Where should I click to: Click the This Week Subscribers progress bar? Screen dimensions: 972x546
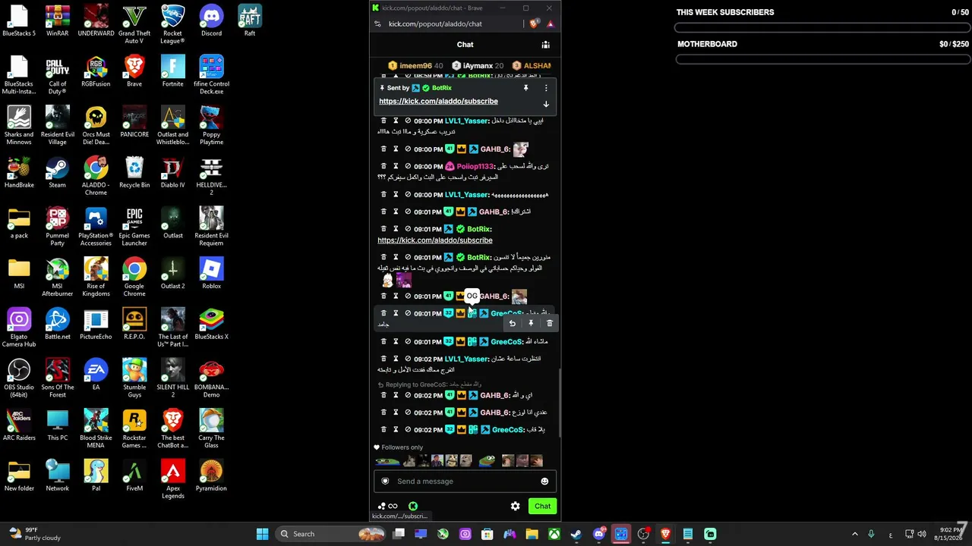[822, 28]
